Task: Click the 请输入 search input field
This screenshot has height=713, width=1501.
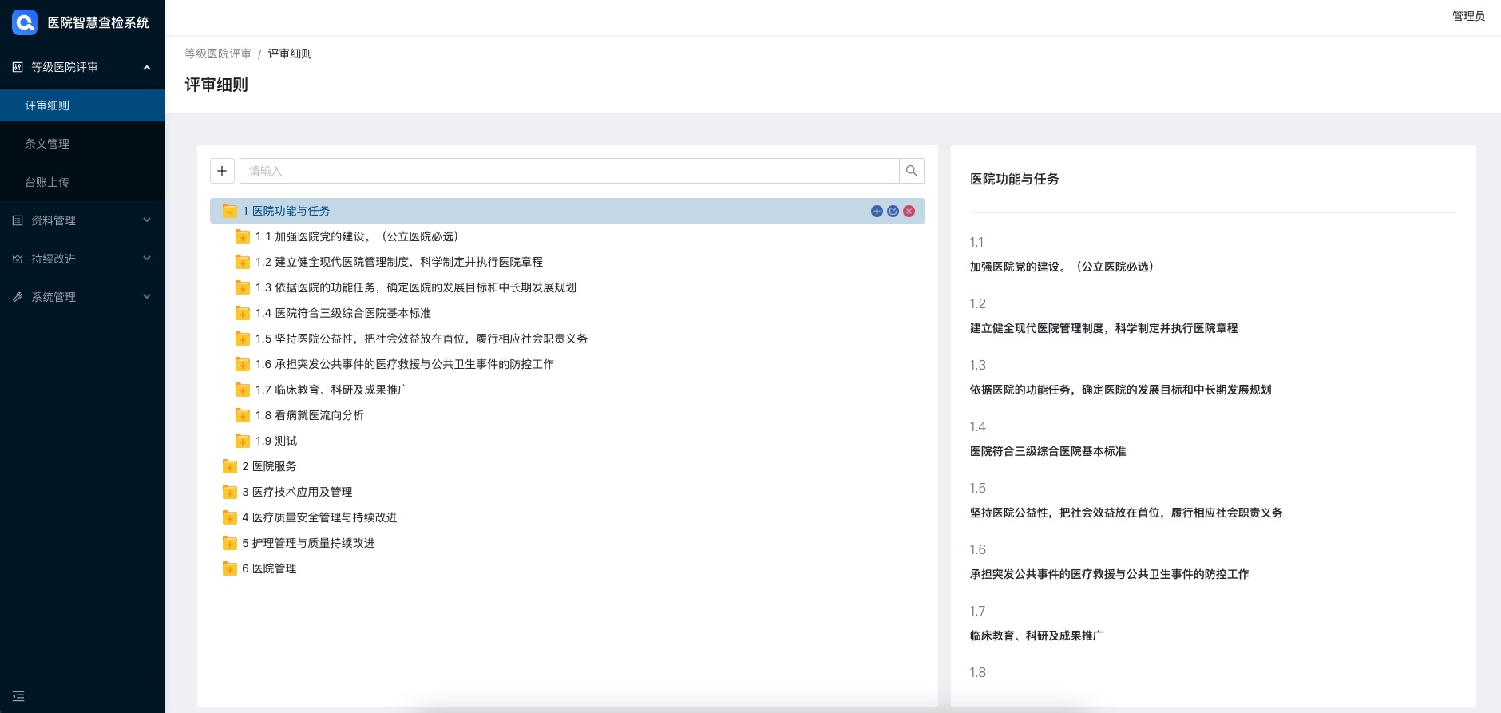Action: pos(568,171)
